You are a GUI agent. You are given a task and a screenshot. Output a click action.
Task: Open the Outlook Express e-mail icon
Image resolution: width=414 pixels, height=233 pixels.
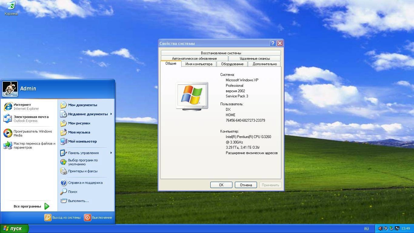[x=8, y=119]
